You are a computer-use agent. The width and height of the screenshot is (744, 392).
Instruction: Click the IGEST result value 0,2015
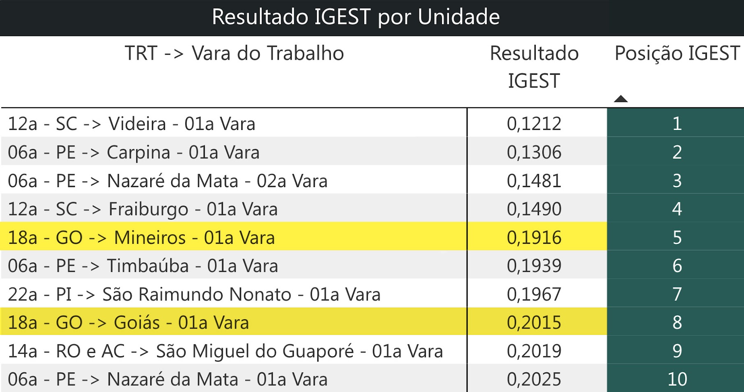534,323
